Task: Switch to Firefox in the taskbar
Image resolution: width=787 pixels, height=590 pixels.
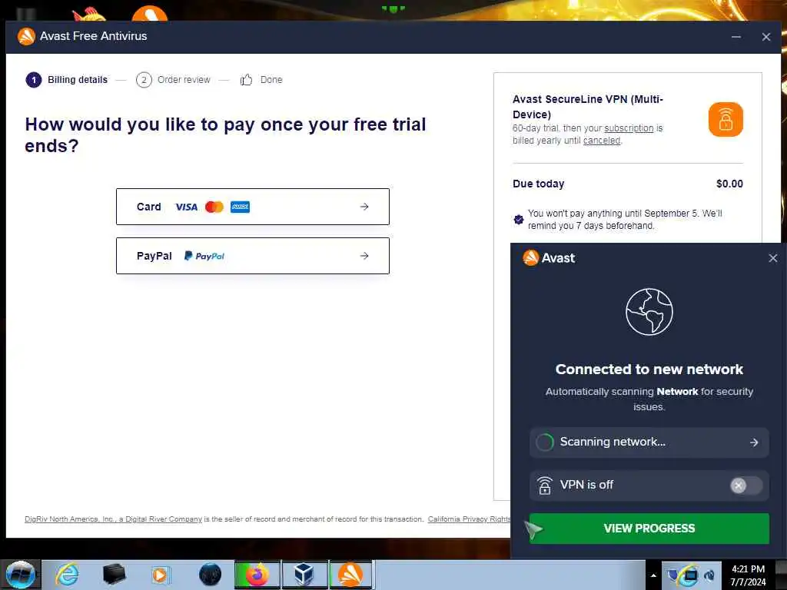Action: tap(257, 575)
